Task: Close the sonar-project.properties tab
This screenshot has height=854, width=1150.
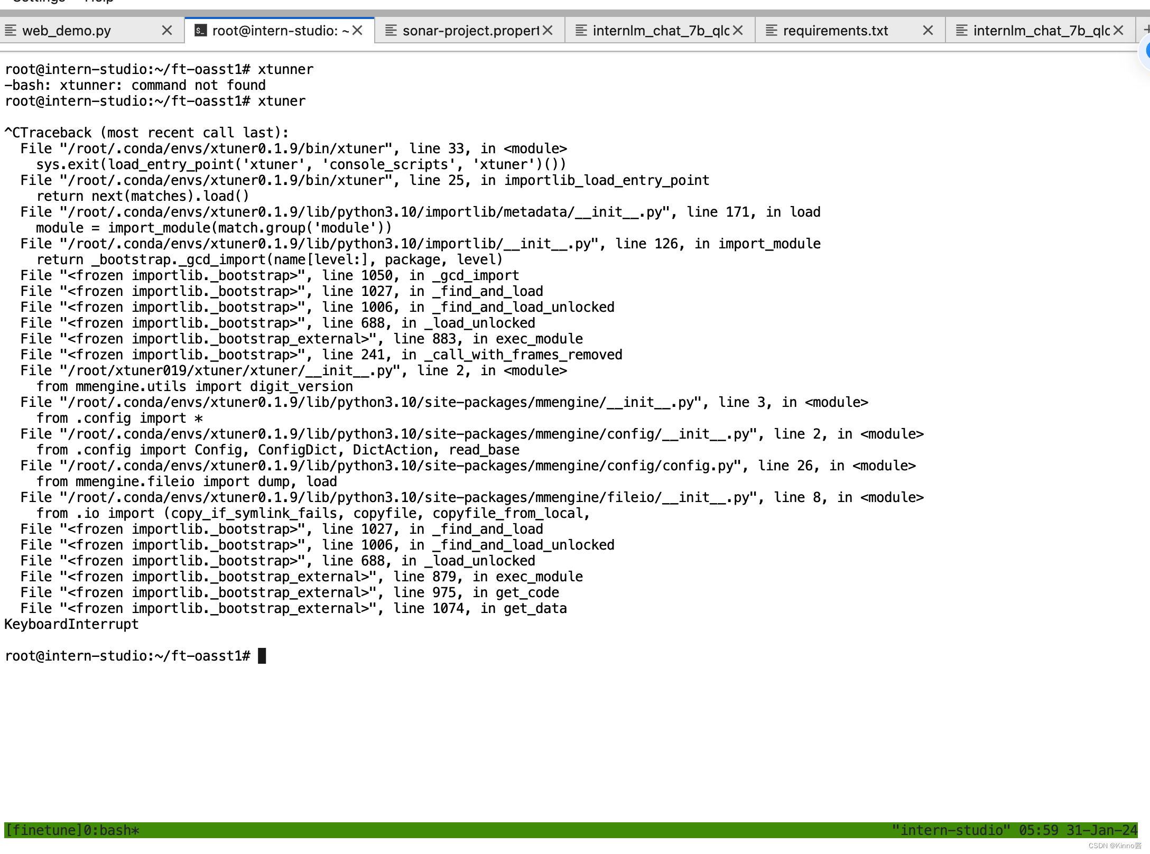Action: point(548,31)
